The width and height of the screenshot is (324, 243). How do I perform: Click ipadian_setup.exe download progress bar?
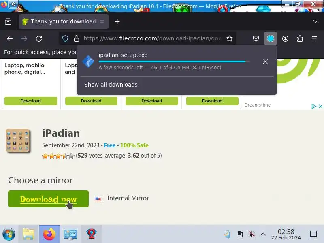tap(174, 62)
